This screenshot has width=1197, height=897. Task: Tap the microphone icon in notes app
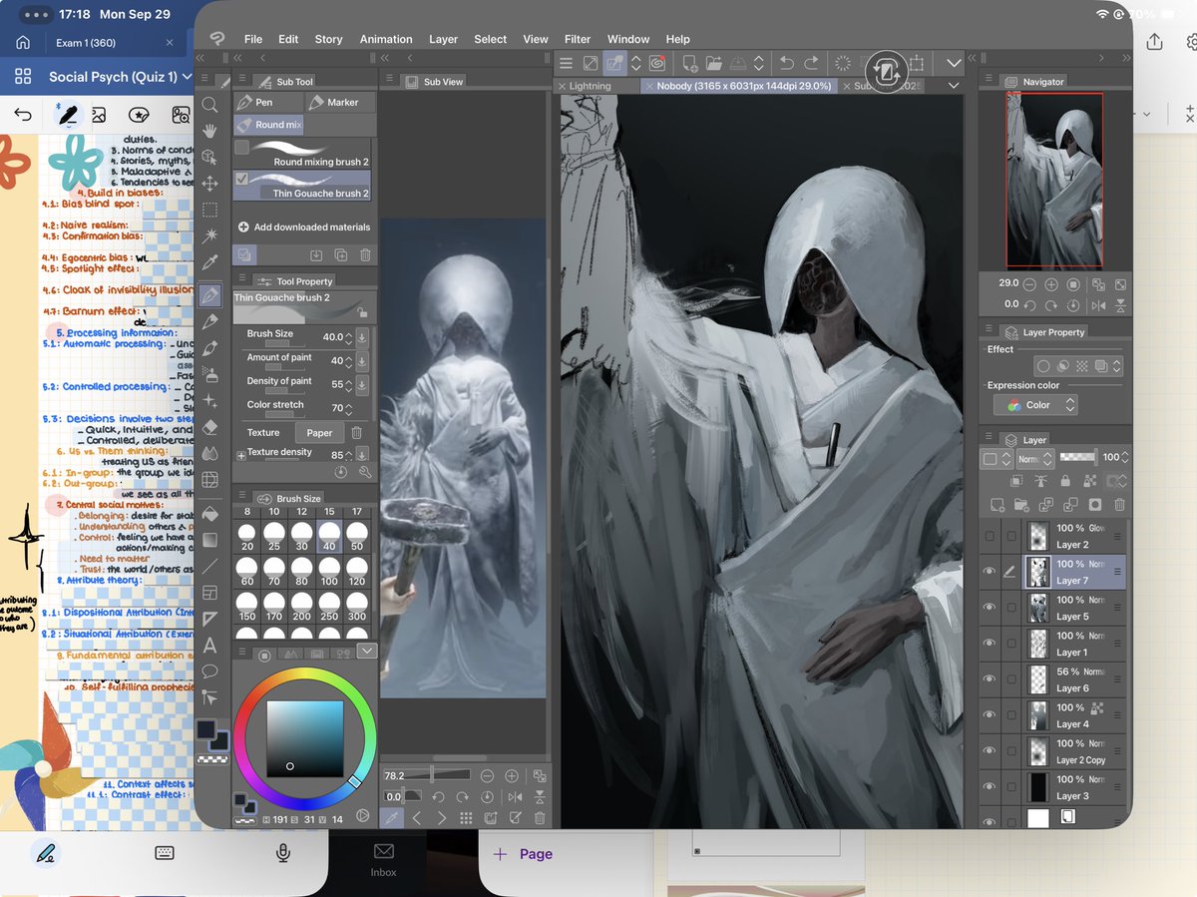pyautogui.click(x=283, y=853)
